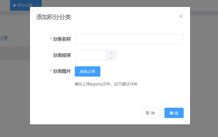The height and width of the screenshot is (137, 218).
Task: Cancel with the 取消 button
Action: tap(150, 113)
